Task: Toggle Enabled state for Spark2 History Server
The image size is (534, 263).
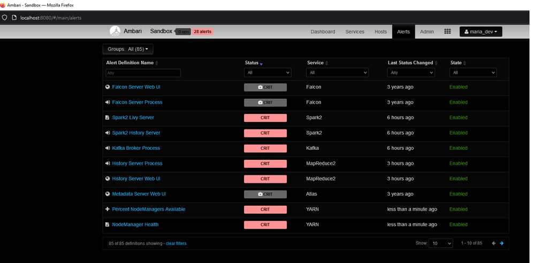Action: [459, 133]
